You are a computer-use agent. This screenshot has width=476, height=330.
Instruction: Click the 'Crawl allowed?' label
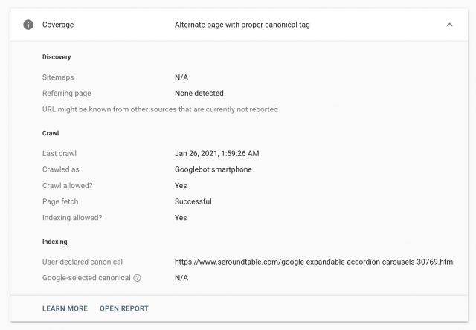pos(68,186)
